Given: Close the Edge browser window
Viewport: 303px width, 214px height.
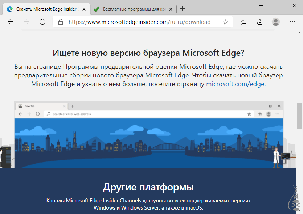Looking at the screenshot, I should coord(294,5).
